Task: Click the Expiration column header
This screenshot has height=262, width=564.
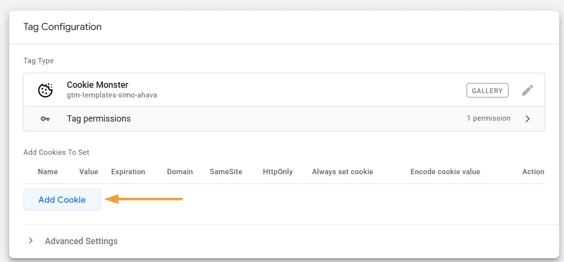Action: [x=128, y=172]
